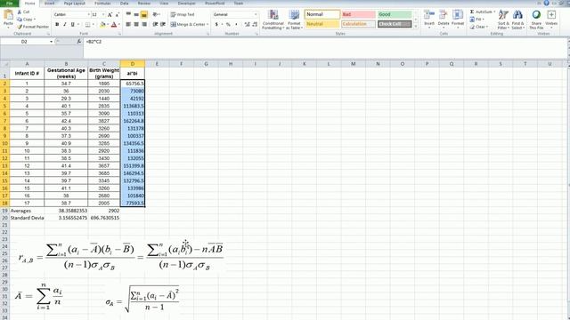Apply the percent style
Viewport: 570px width, 320px height.
(x=228, y=24)
